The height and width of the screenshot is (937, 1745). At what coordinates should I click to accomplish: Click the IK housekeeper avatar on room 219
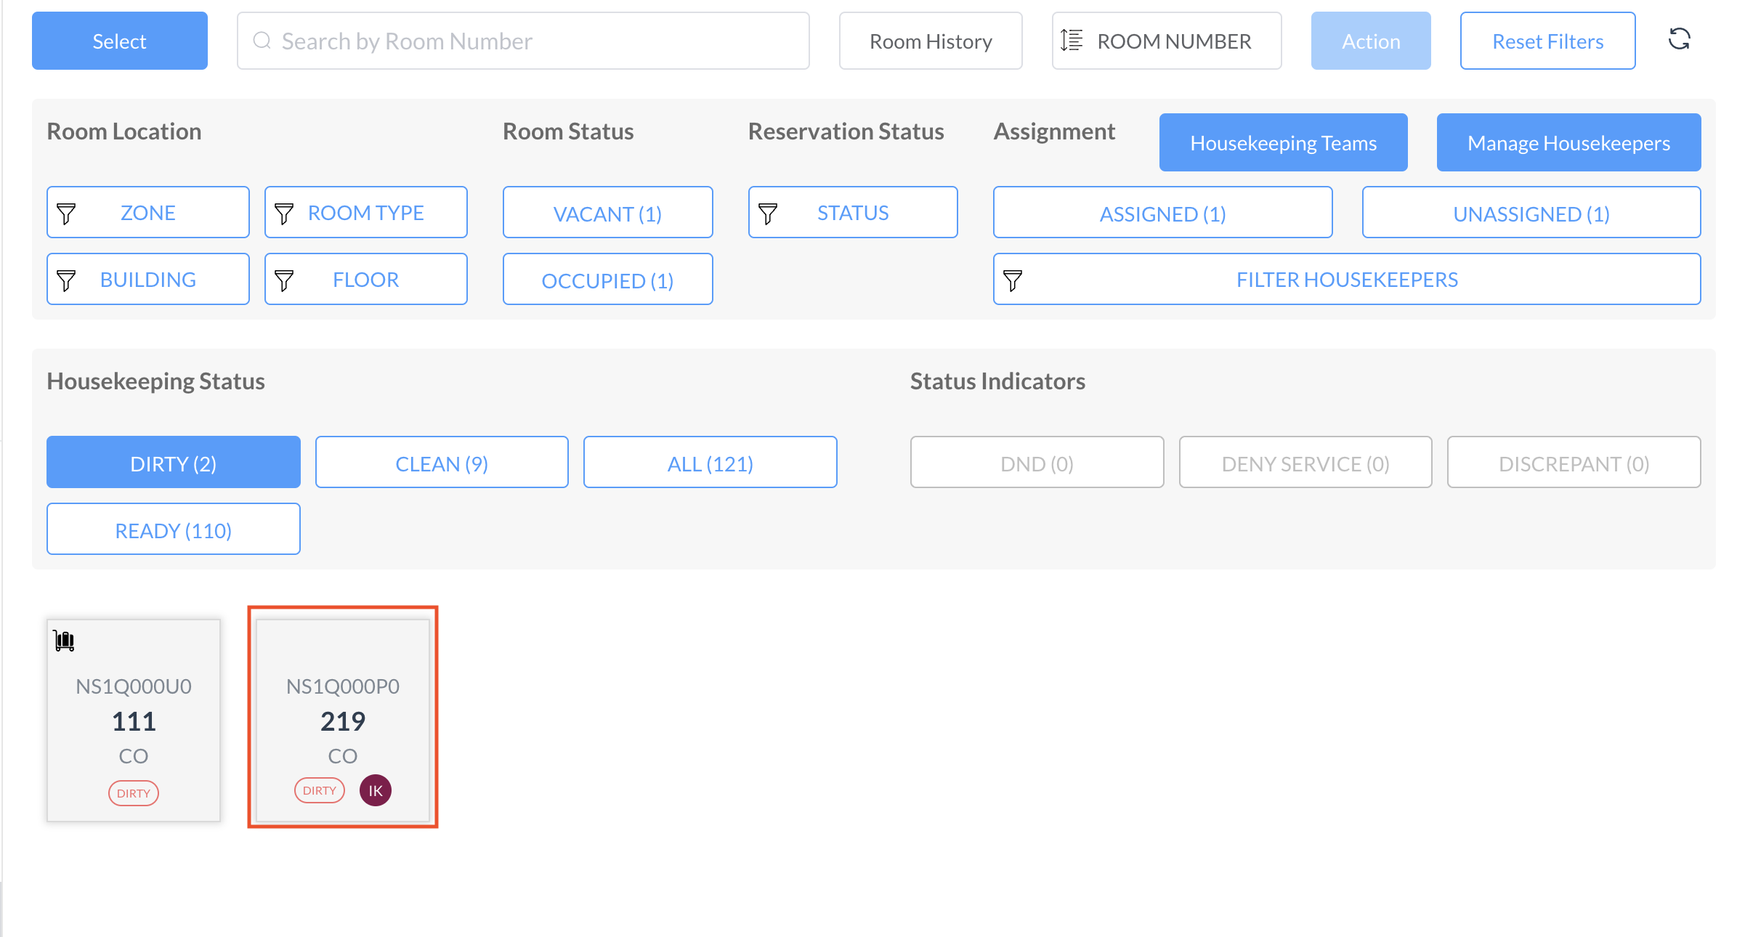(x=375, y=790)
